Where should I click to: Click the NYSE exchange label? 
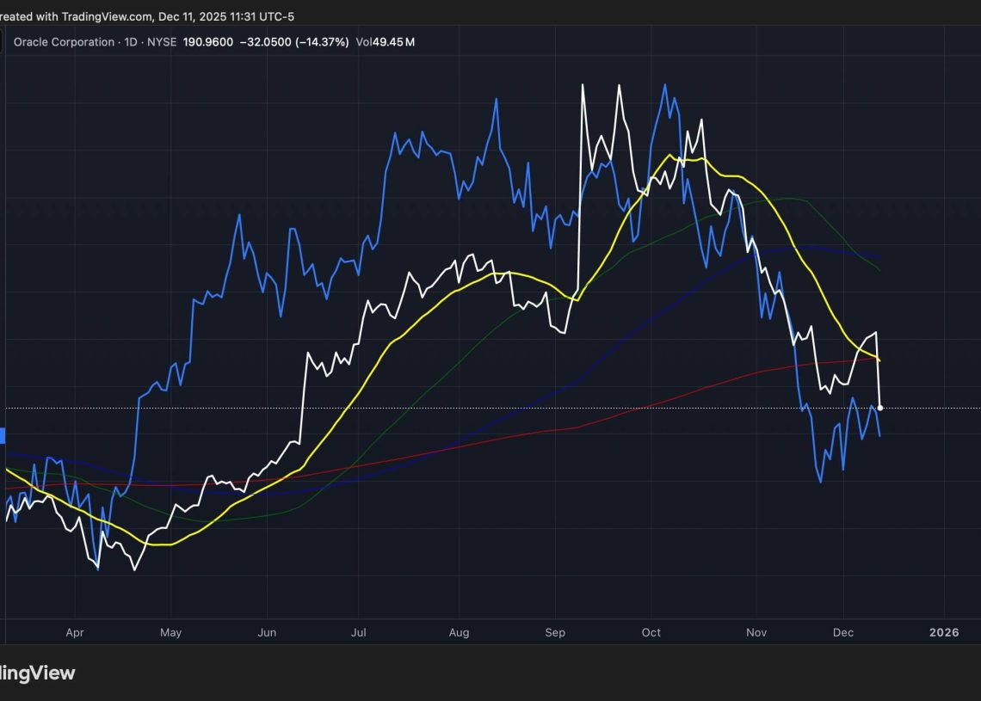point(161,42)
